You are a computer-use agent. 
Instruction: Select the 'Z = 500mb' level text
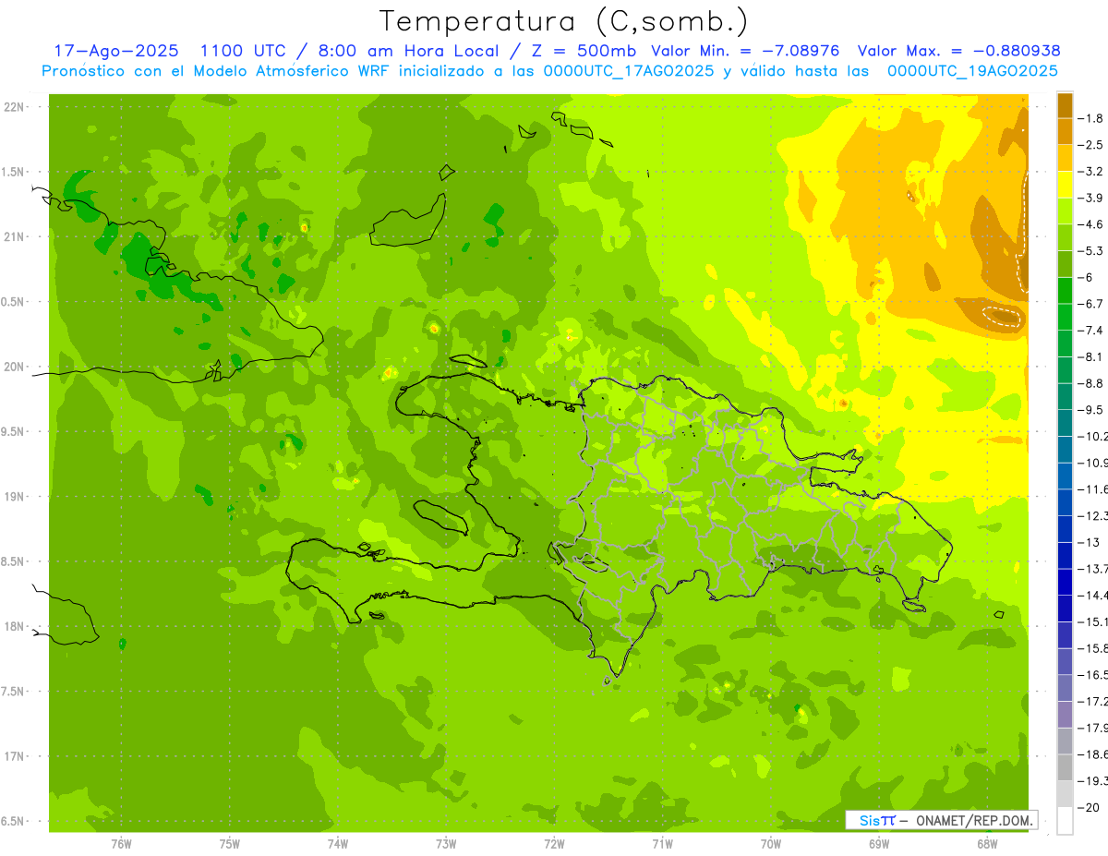pyautogui.click(x=579, y=51)
